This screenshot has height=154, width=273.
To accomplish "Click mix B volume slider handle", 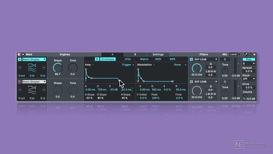I will (238, 86).
